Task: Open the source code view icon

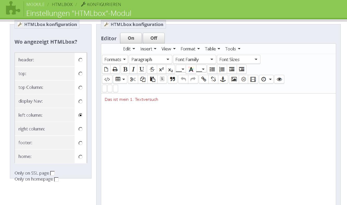Action: [x=107, y=79]
